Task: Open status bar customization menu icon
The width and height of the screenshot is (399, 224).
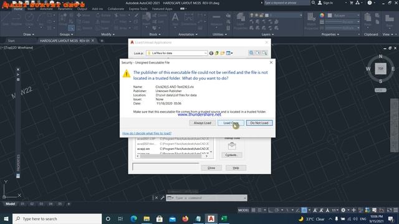Action: pyautogui.click(x=396, y=210)
